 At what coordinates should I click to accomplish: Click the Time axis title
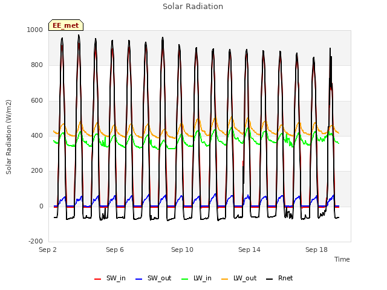(342, 259)
